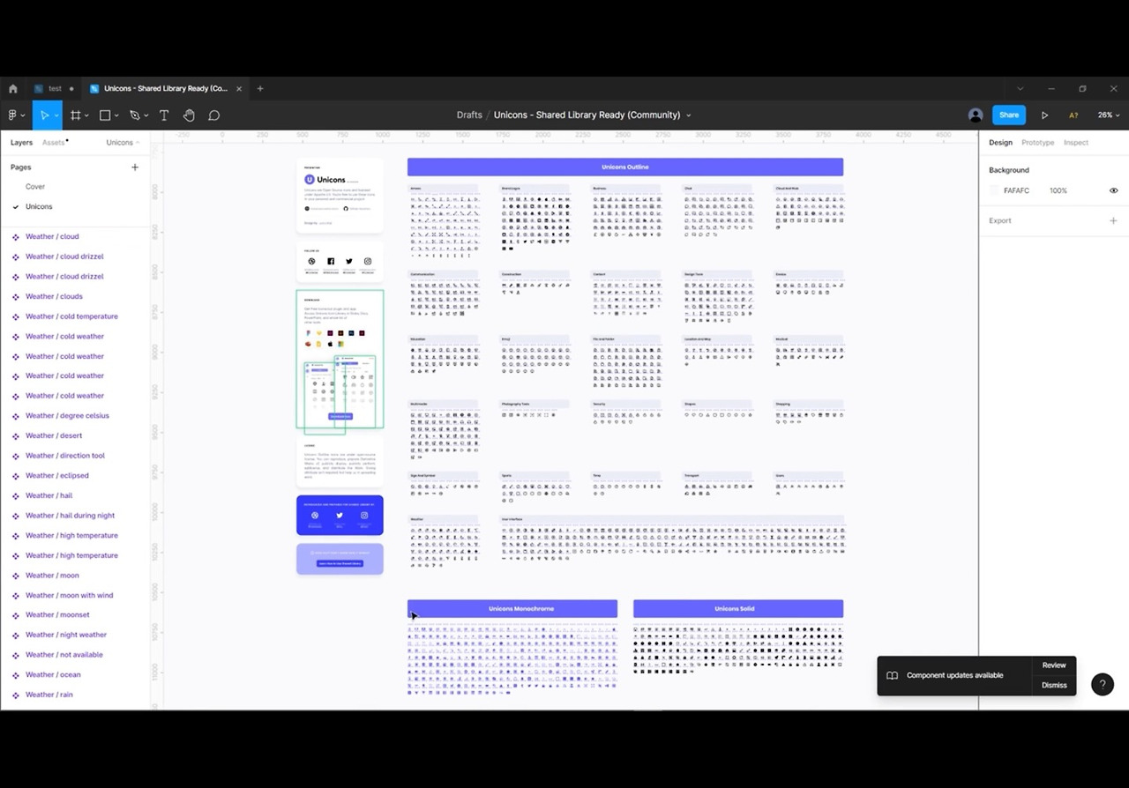Review the available component updates
Image resolution: width=1129 pixels, height=788 pixels.
pos(1054,665)
